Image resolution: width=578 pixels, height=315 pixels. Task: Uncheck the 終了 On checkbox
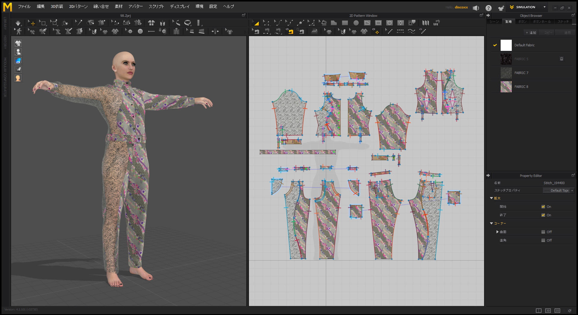coord(543,215)
